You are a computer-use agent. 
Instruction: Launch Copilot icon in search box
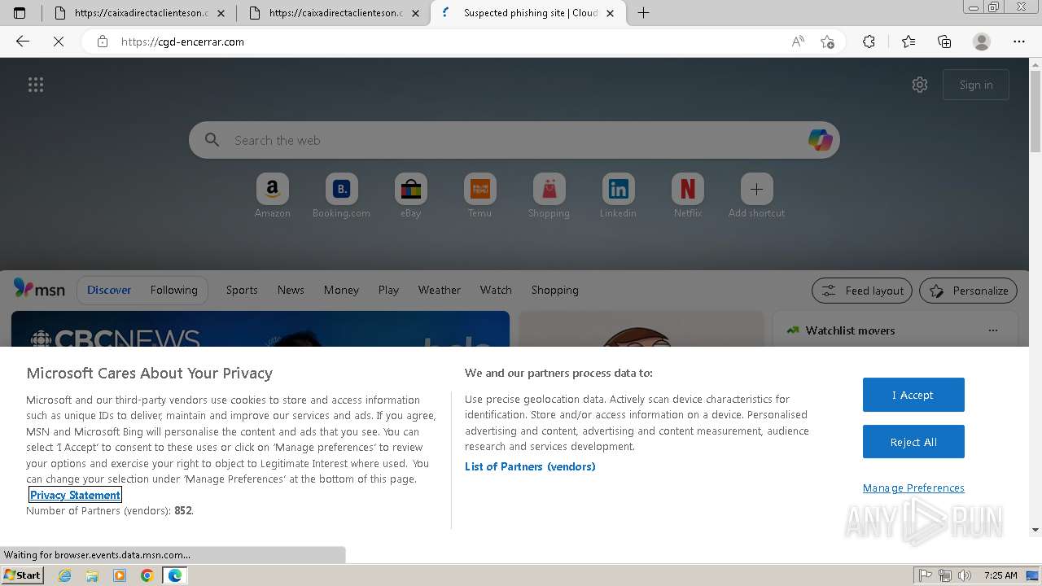tap(820, 140)
